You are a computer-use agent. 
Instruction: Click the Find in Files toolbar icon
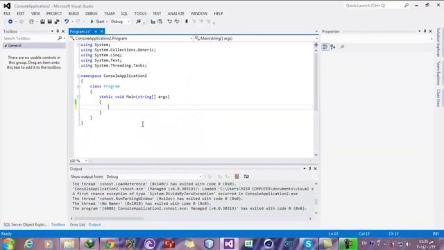pos(138,22)
